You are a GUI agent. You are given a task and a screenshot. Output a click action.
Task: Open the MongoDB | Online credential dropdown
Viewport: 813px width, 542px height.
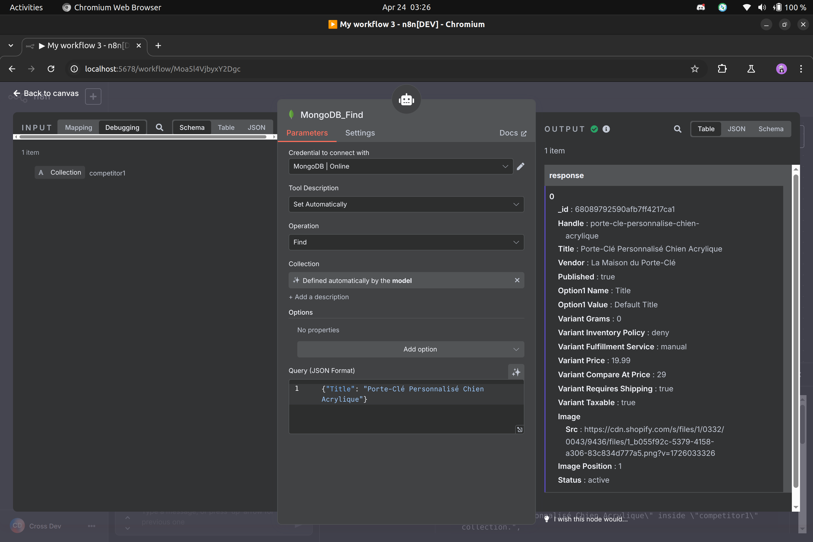[x=401, y=166]
